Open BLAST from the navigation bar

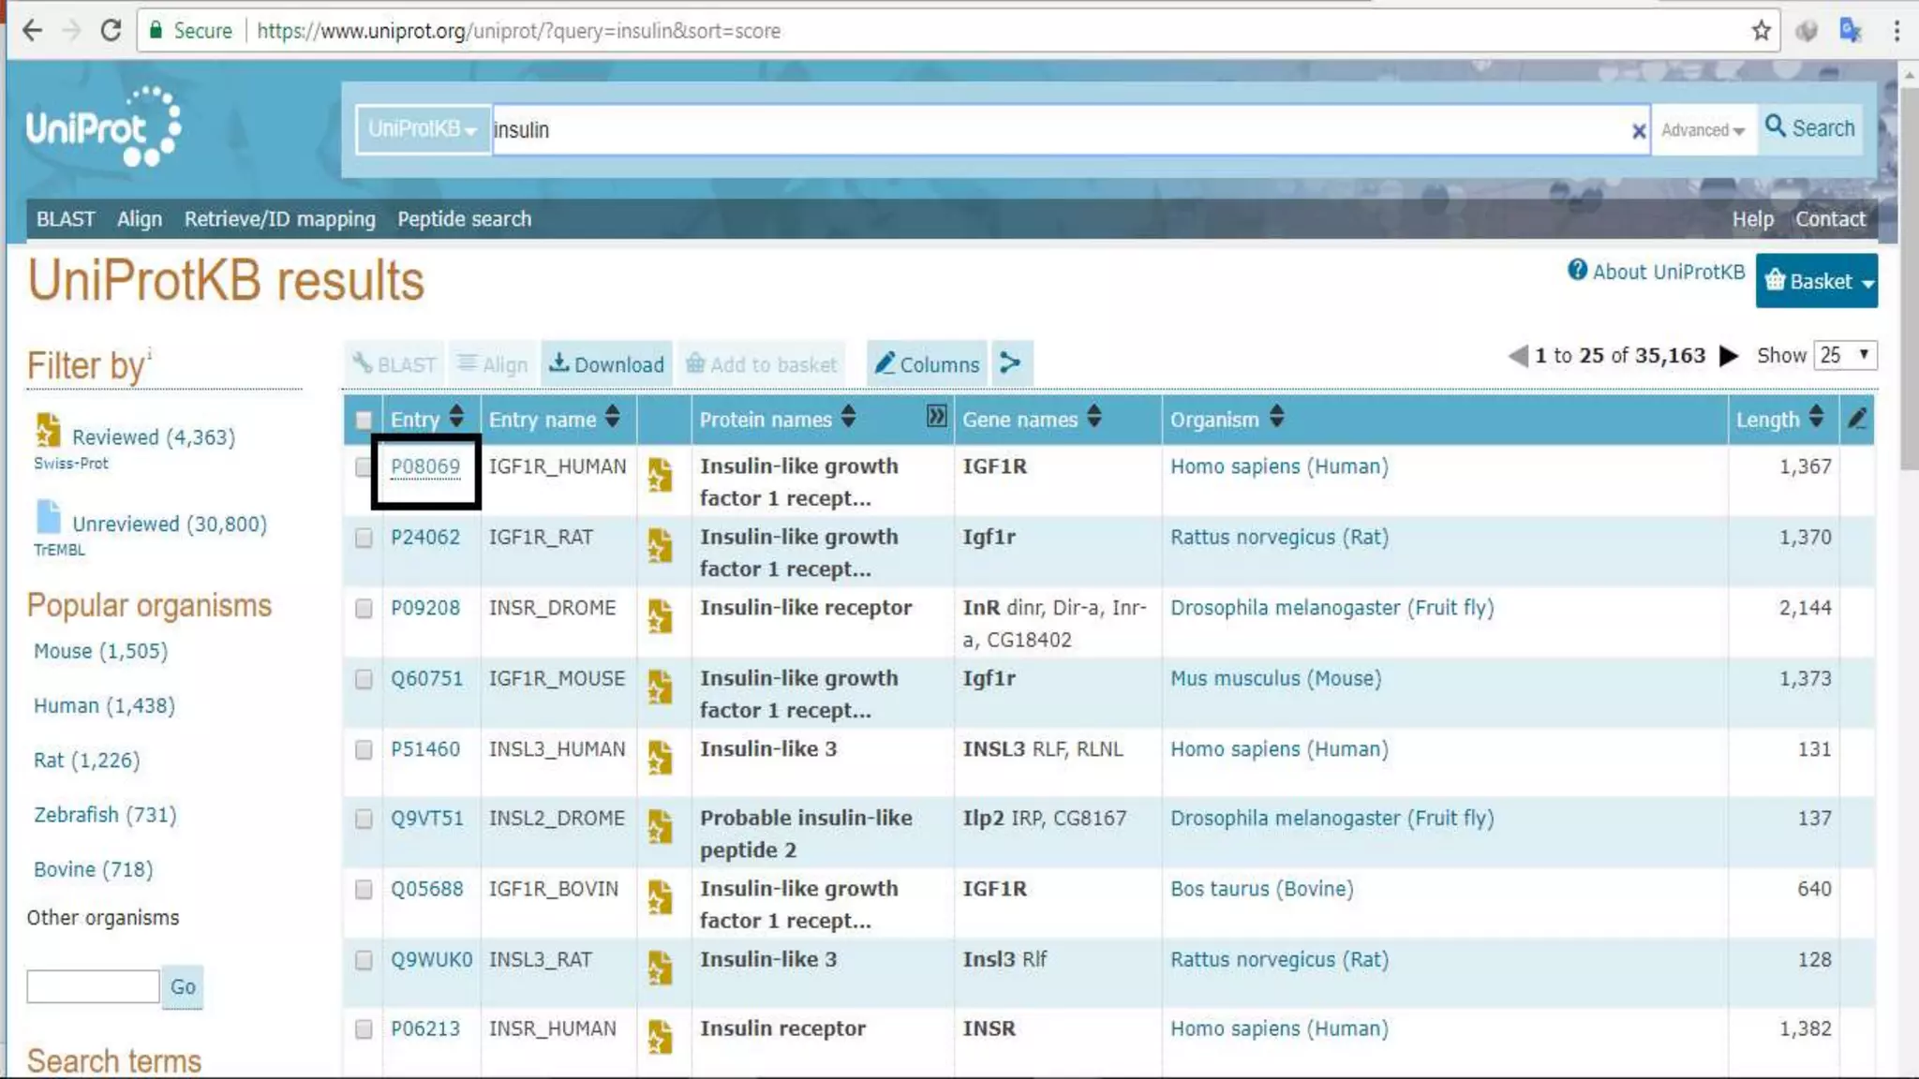(x=66, y=219)
